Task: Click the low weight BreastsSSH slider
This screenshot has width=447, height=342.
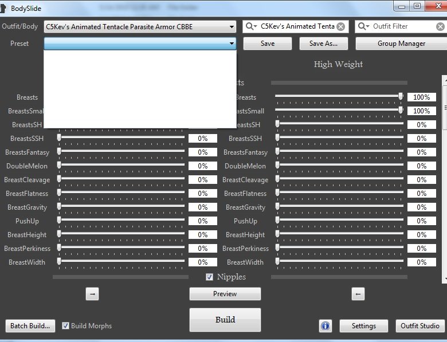Action: pos(121,137)
